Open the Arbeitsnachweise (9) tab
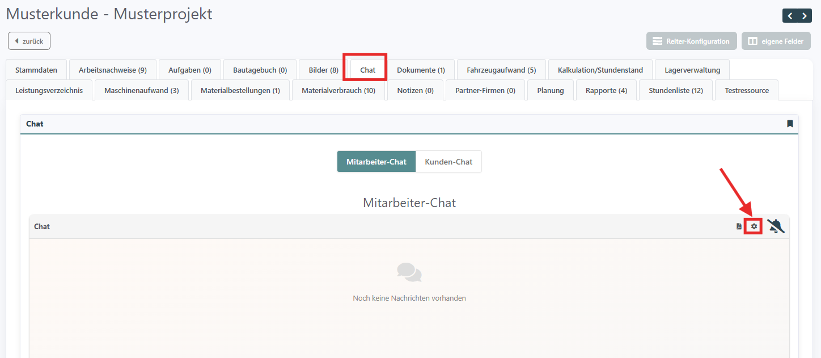 pos(113,70)
